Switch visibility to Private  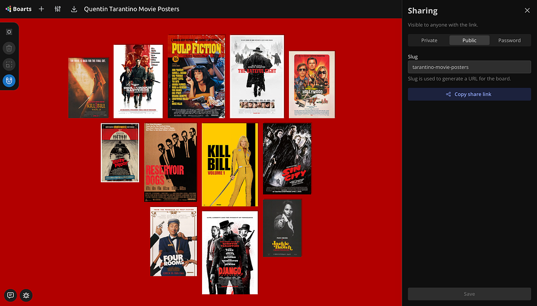pyautogui.click(x=429, y=40)
